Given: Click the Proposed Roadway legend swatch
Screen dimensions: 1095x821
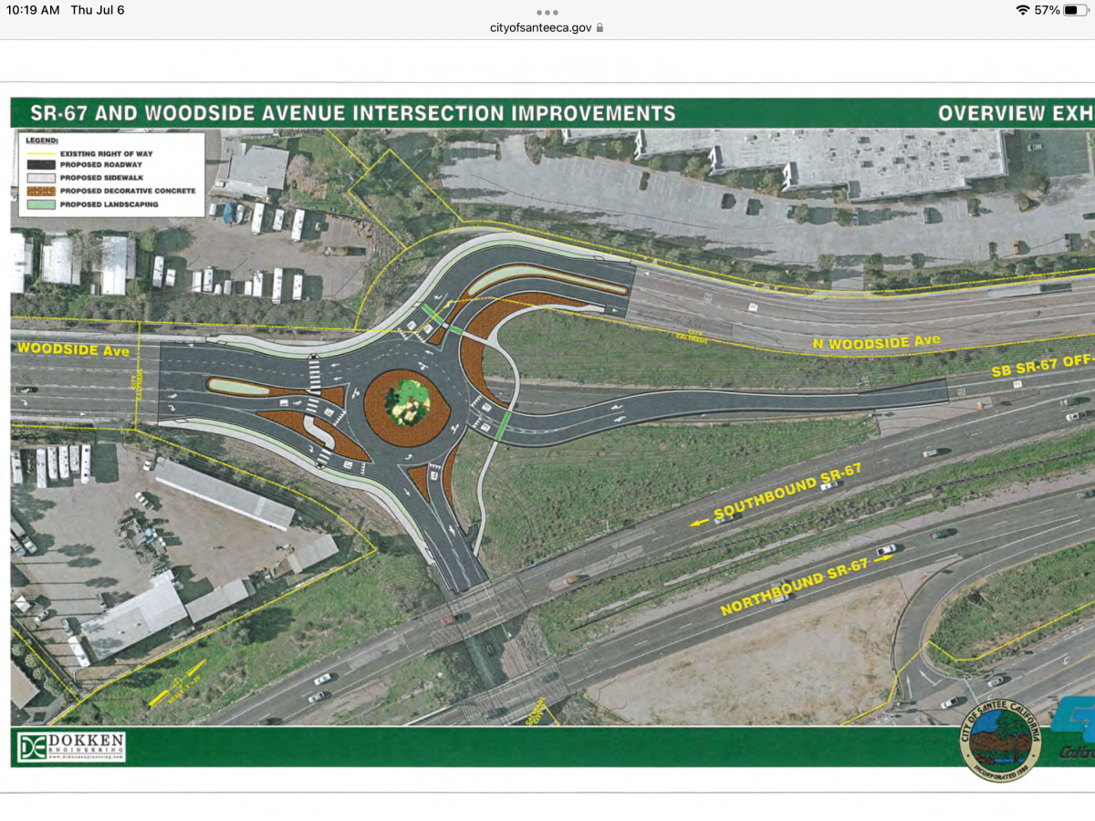Looking at the screenshot, I should (39, 165).
